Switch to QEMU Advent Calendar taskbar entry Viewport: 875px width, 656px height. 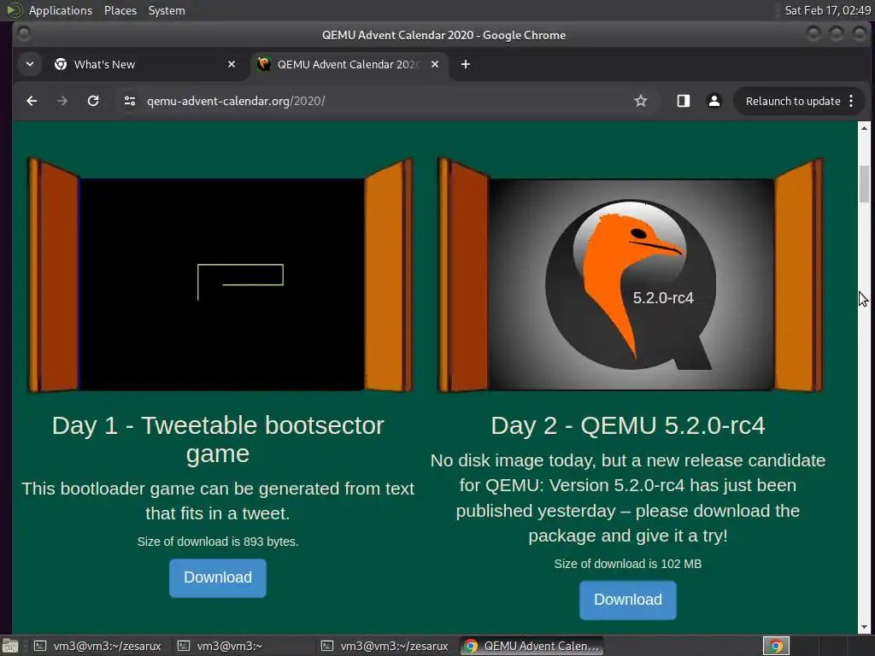click(531, 646)
